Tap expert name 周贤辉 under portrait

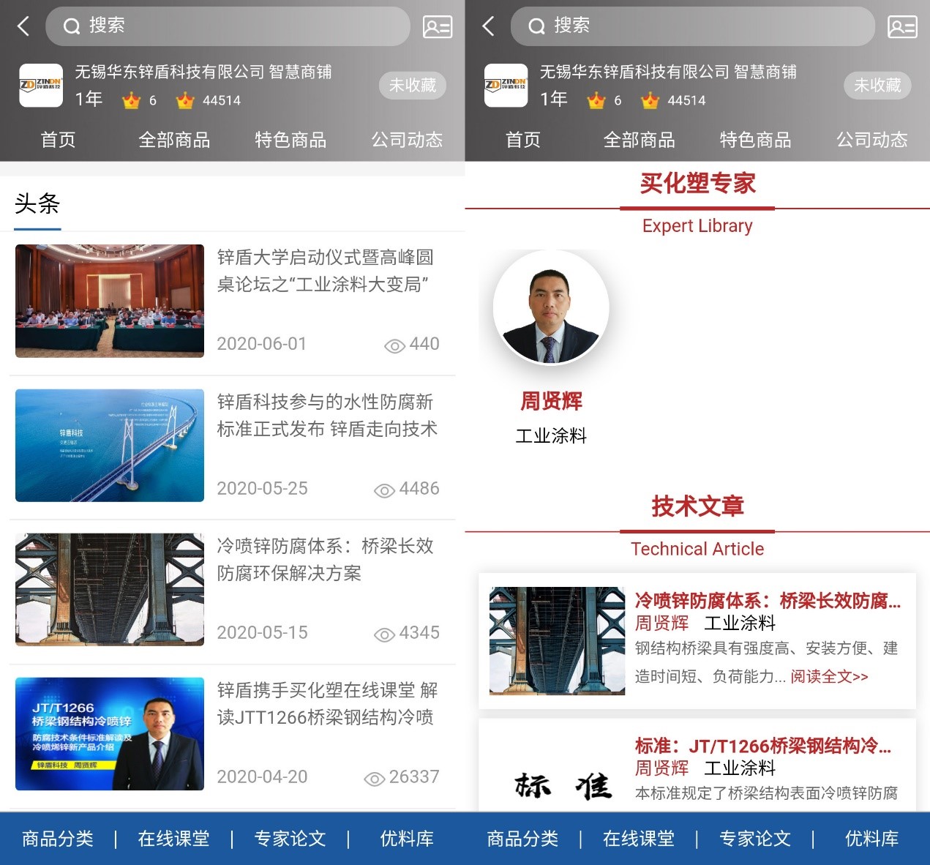coord(551,401)
